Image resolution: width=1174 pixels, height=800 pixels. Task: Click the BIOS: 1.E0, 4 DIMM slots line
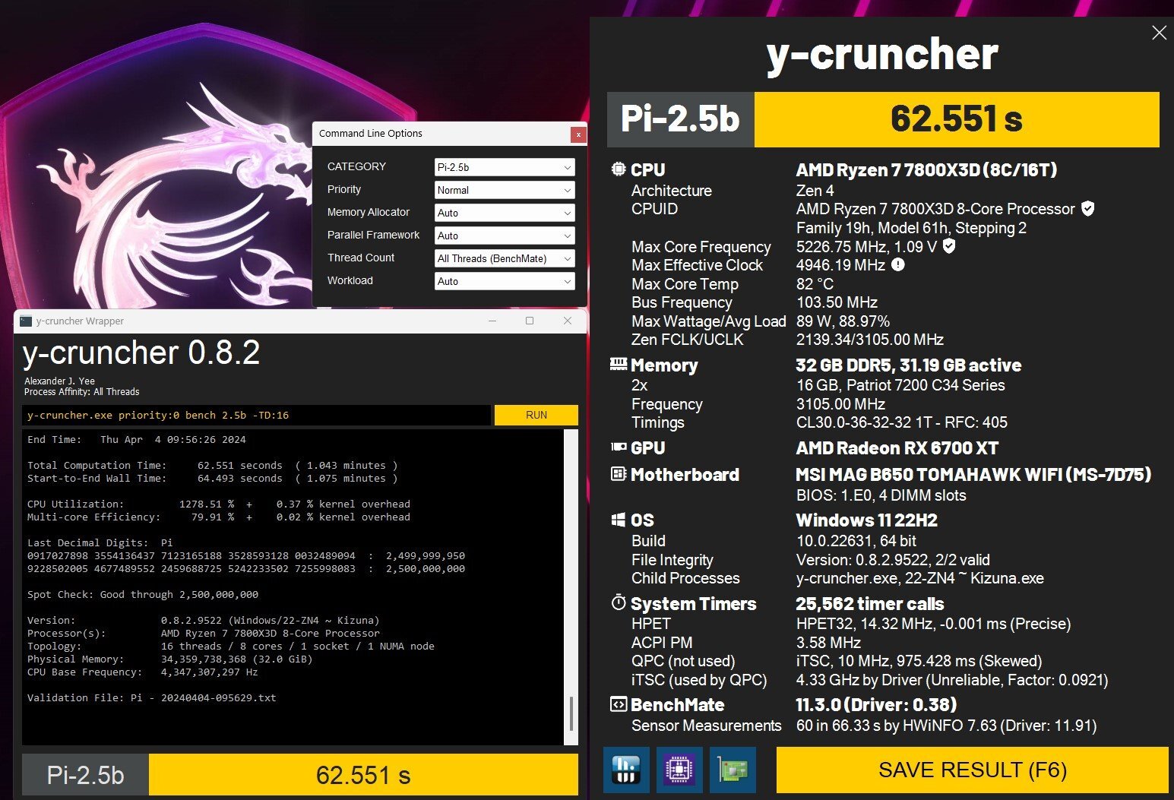[881, 495]
